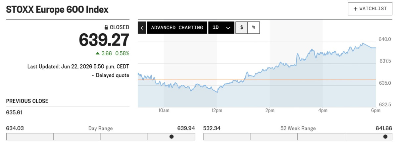The image size is (397, 146).
Task: Click the 12pm time axis label
Action: click(x=217, y=110)
